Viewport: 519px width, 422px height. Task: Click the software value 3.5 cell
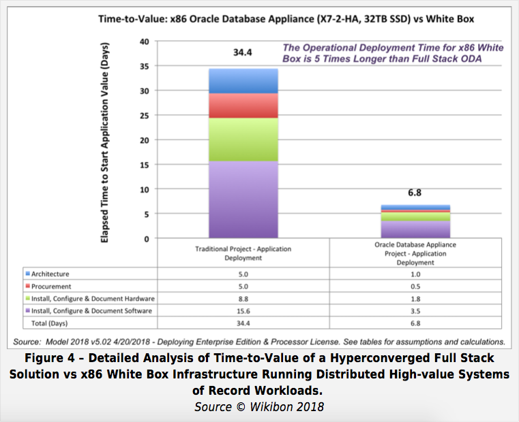415,311
